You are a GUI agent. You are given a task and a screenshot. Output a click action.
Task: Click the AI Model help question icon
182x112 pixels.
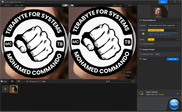(x=143, y=34)
